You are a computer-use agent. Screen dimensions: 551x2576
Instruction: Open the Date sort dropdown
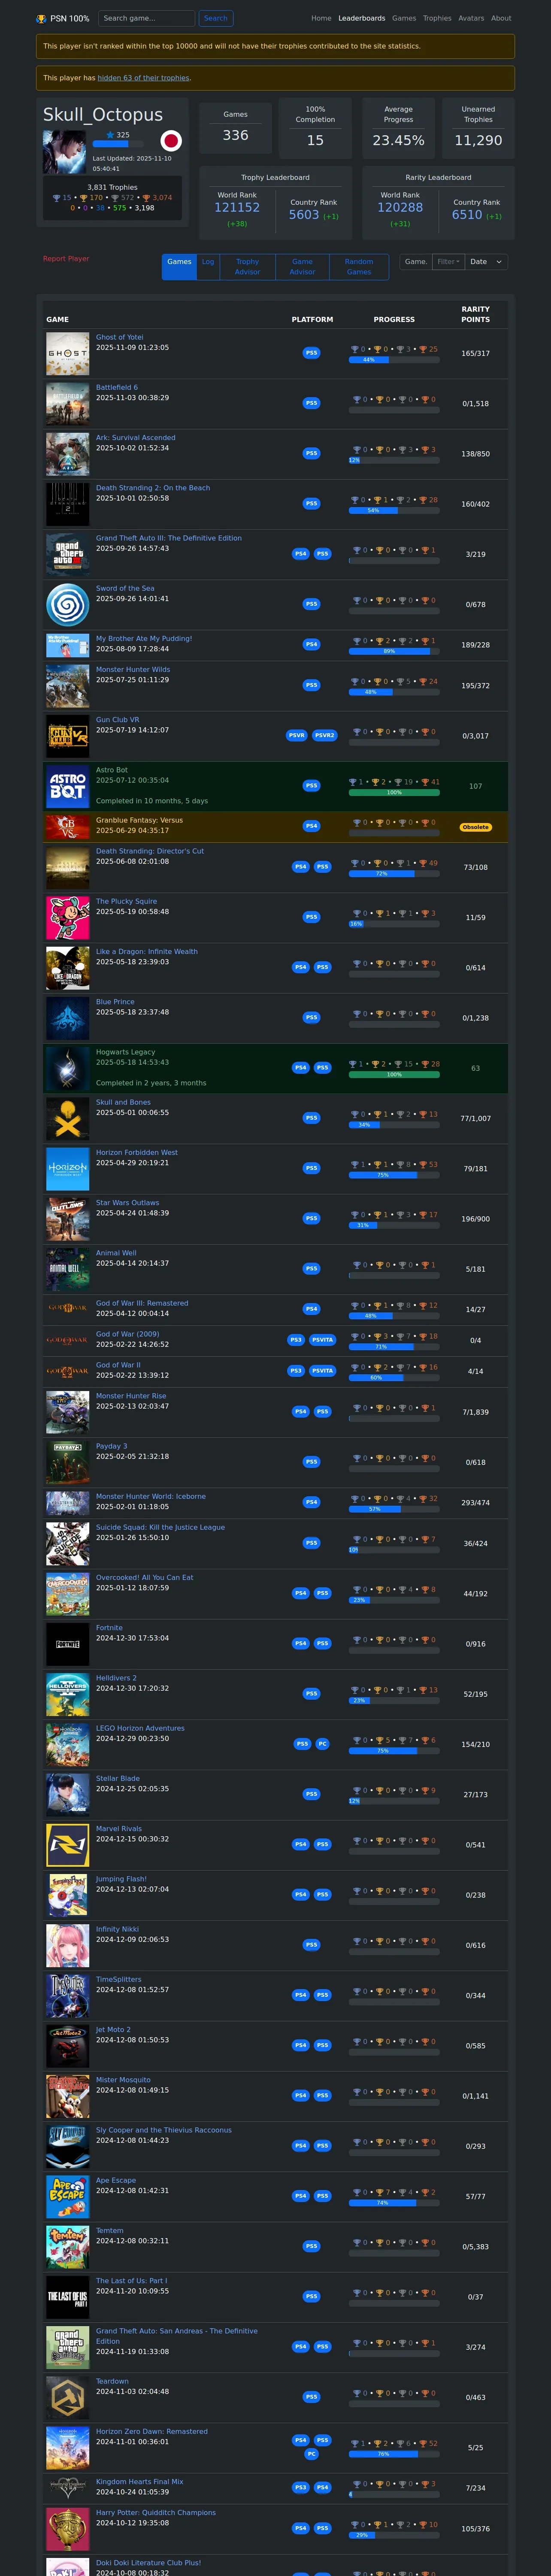point(486,262)
